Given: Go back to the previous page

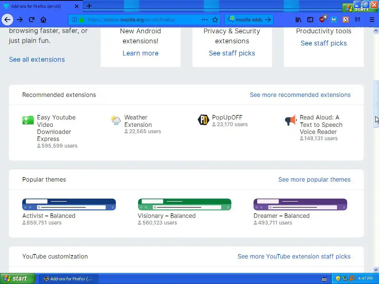Looking at the screenshot, I should pyautogui.click(x=7, y=20).
